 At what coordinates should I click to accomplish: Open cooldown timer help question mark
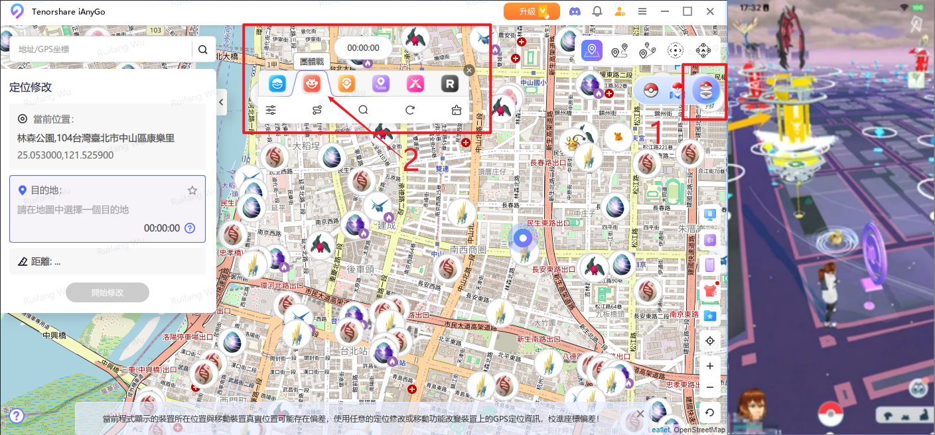(x=190, y=228)
